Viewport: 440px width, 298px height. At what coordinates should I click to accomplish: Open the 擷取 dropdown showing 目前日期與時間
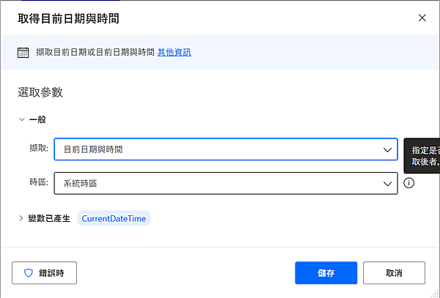click(220, 149)
